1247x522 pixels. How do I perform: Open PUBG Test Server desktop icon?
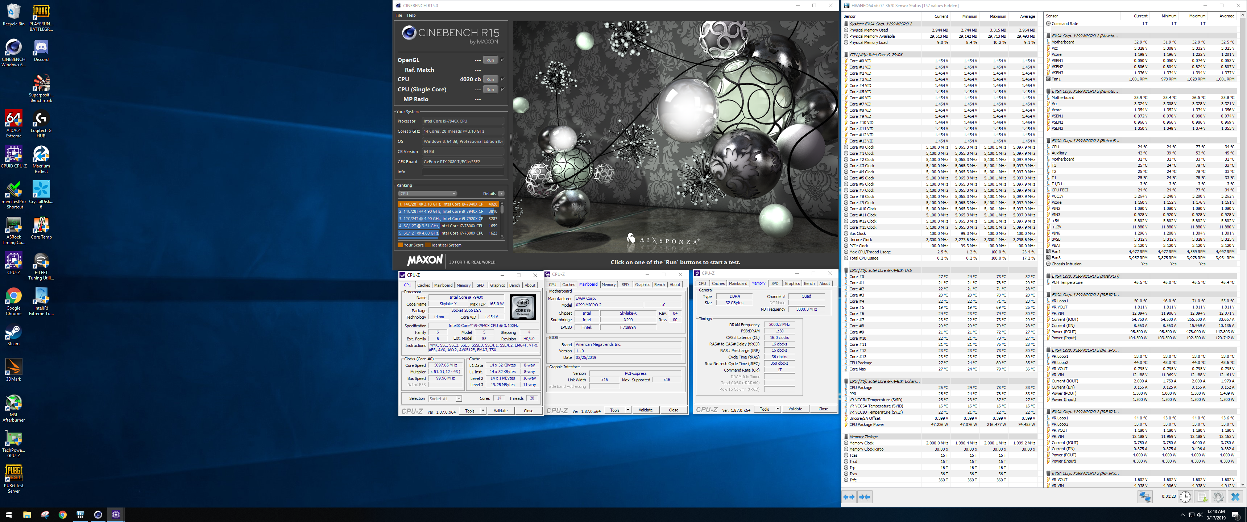click(13, 479)
